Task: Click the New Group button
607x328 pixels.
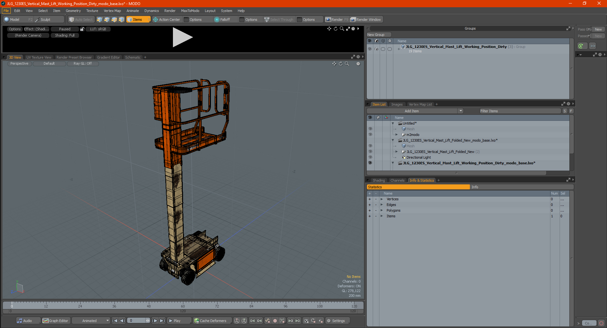Action: 379,35
